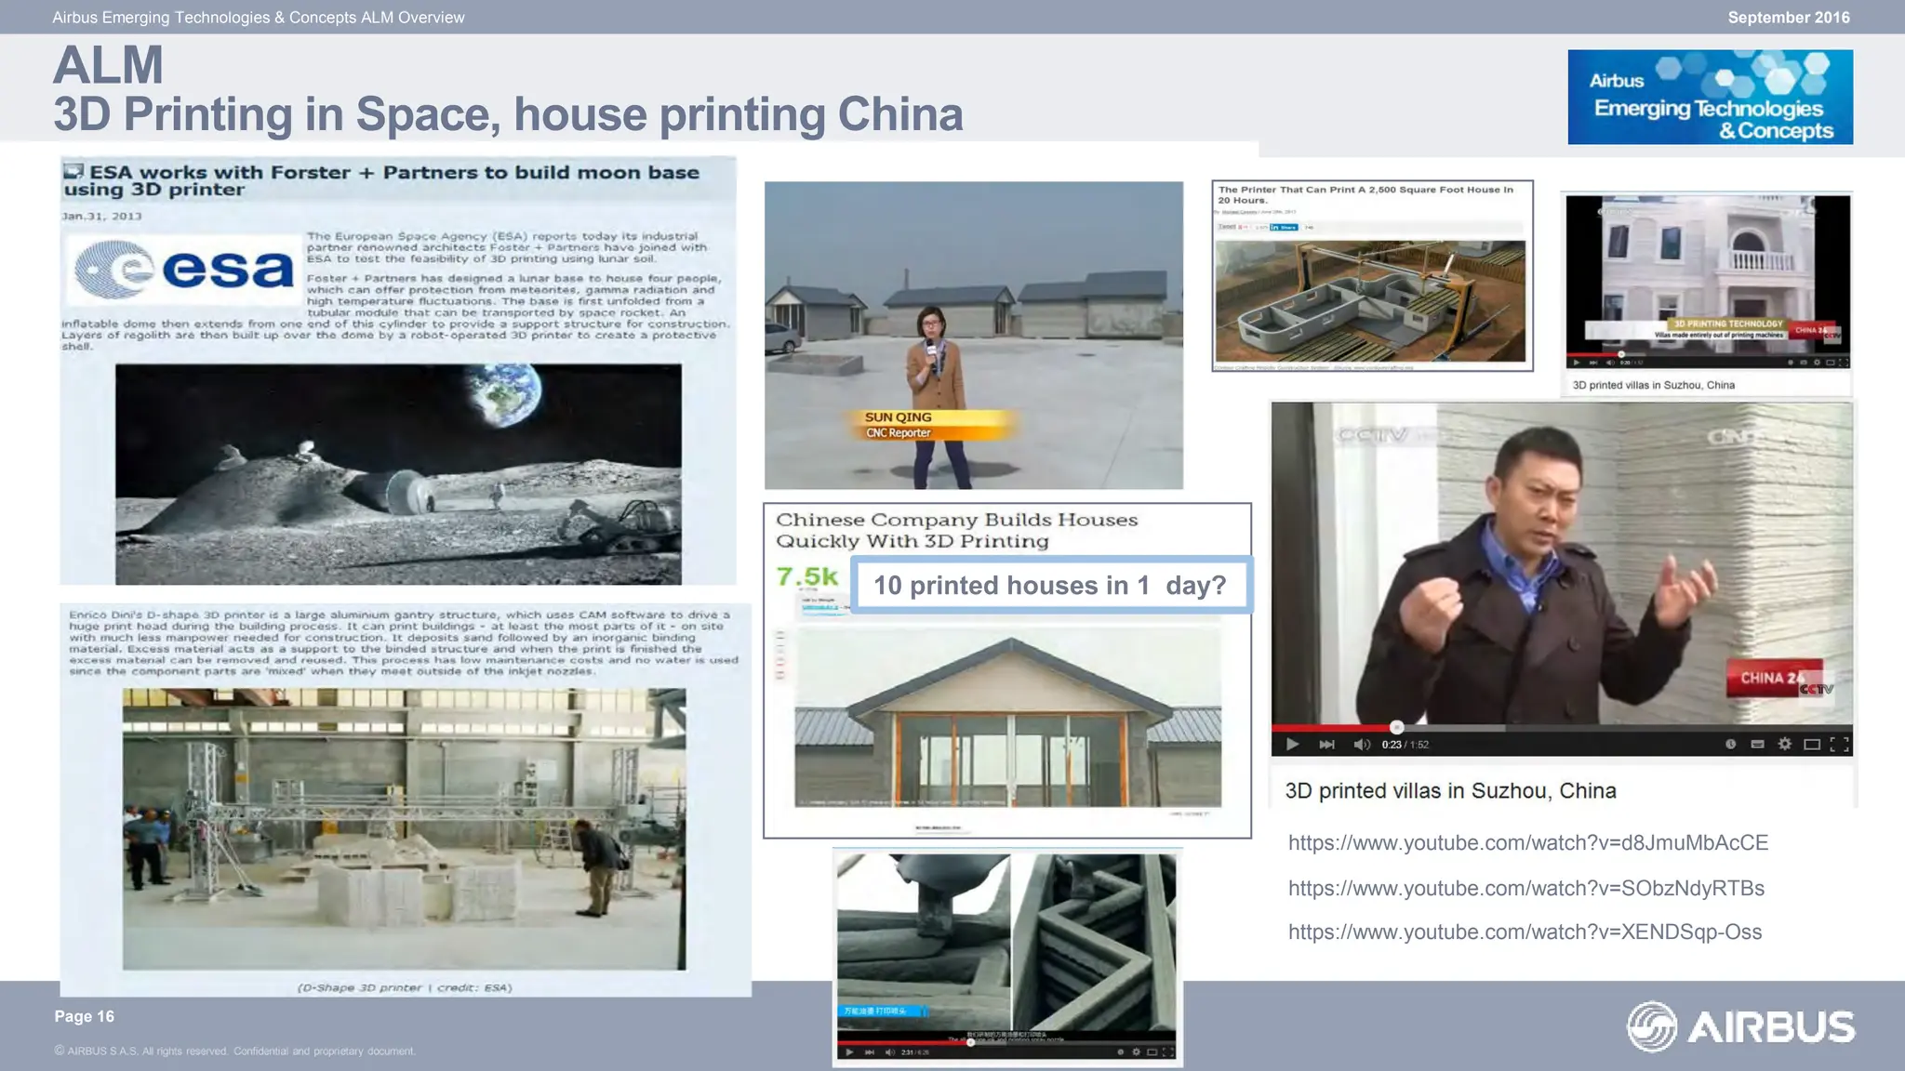Click '2,500 Square Foot House' article headline
Viewport: 1905px width, 1071px height.
pyautogui.click(x=1365, y=194)
